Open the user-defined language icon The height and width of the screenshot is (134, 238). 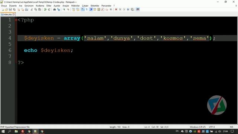[x=95, y=9]
